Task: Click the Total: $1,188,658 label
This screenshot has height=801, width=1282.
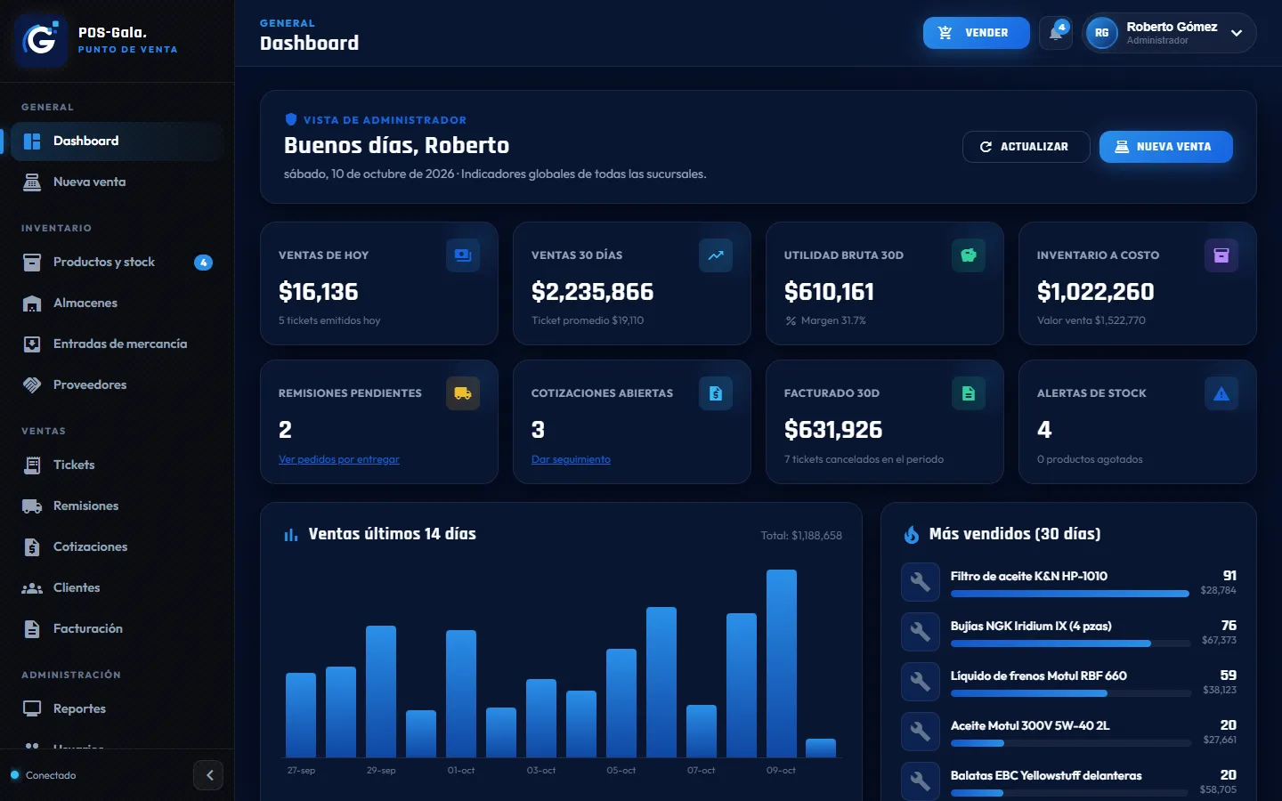Action: click(801, 536)
